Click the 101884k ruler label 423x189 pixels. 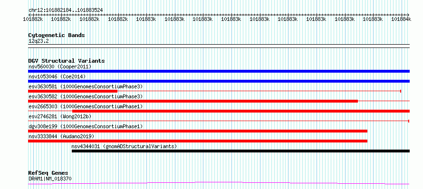click(x=401, y=19)
